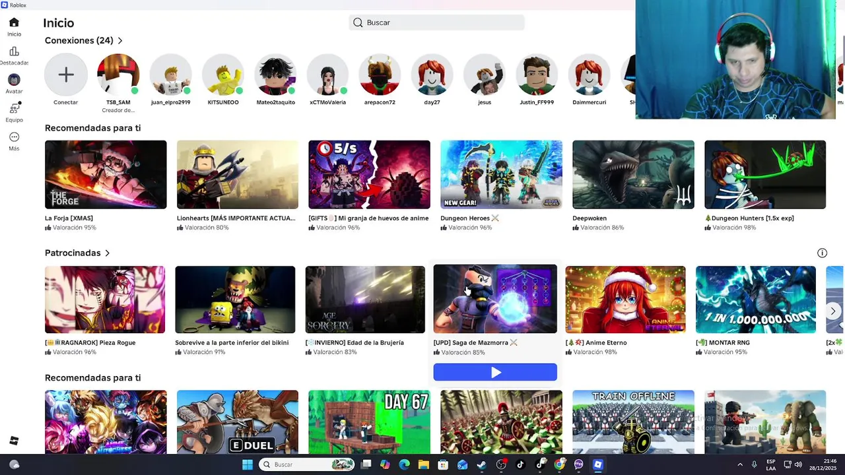This screenshot has width=845, height=475.
Task: Open juan_elpro2919's profile avatar
Action: point(170,75)
